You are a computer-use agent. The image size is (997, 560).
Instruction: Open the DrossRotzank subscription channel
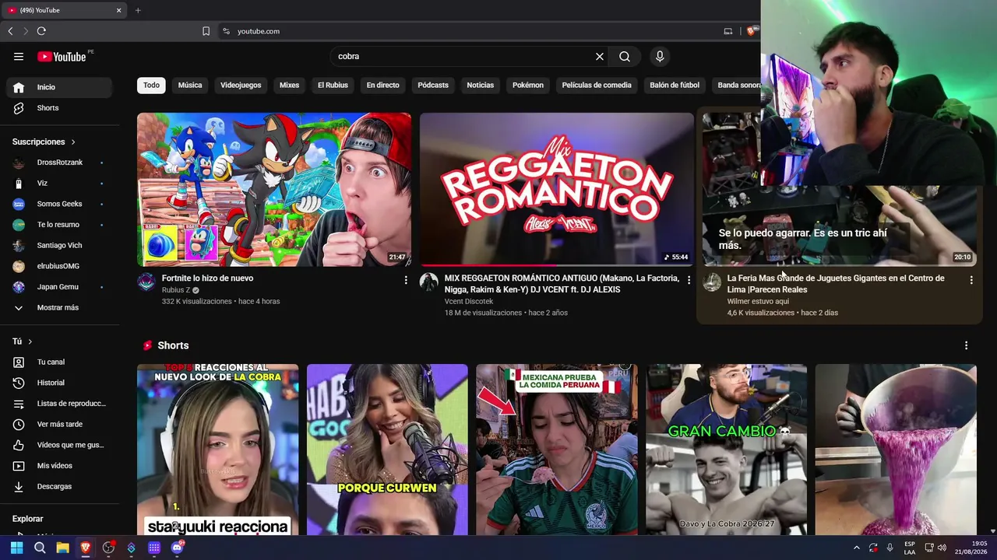click(x=59, y=163)
